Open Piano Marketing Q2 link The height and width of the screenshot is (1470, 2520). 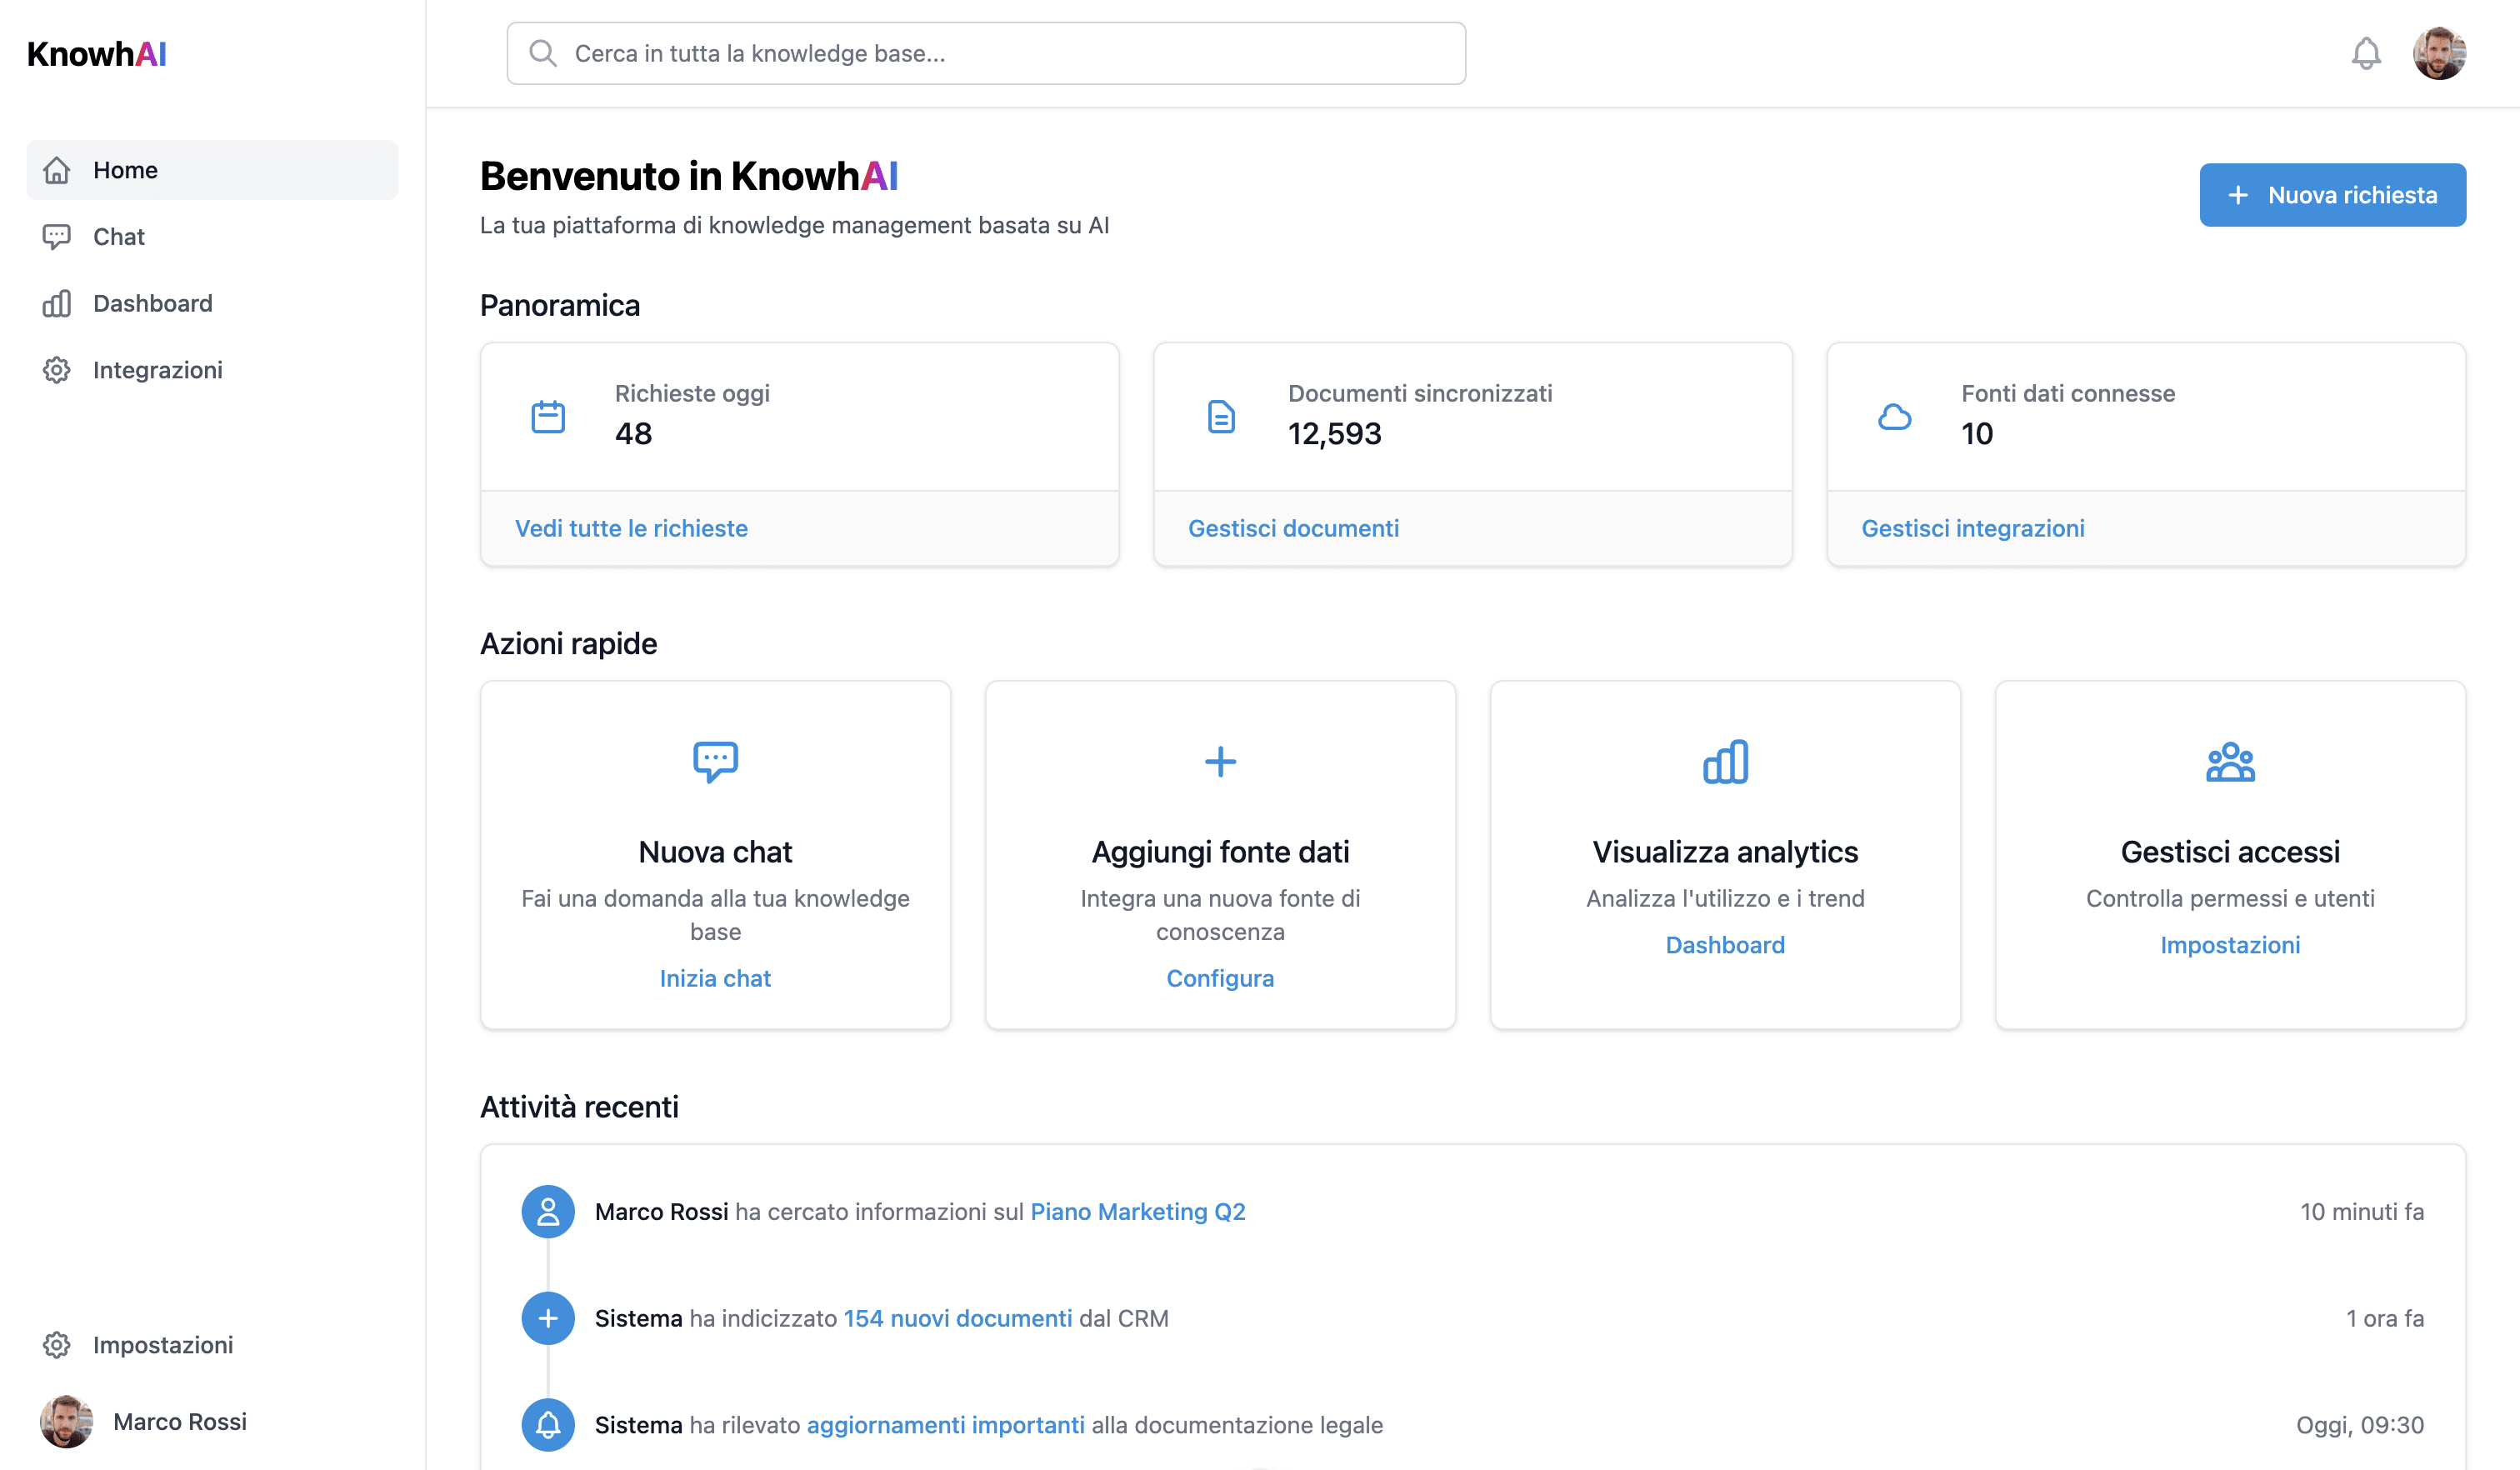[x=1138, y=1212]
